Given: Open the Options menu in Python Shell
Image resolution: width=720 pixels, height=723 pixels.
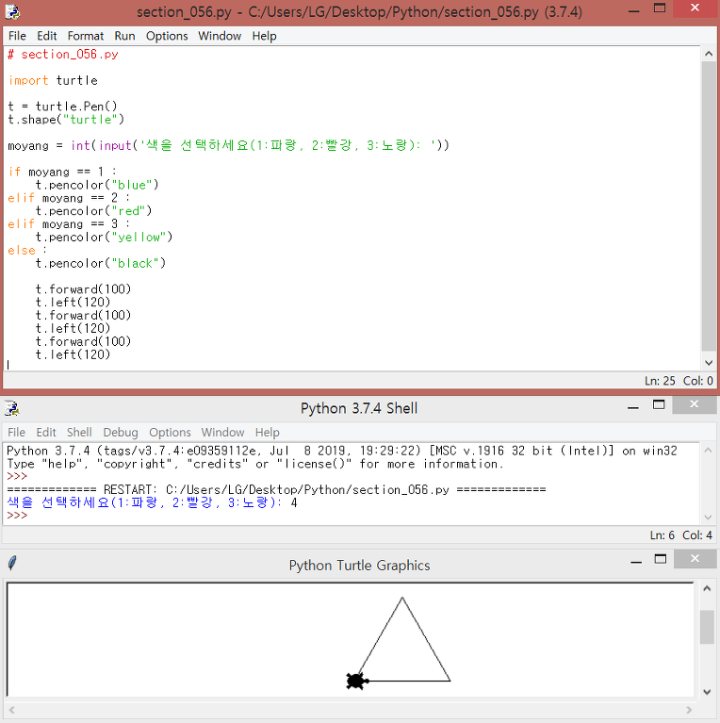Looking at the screenshot, I should point(170,432).
